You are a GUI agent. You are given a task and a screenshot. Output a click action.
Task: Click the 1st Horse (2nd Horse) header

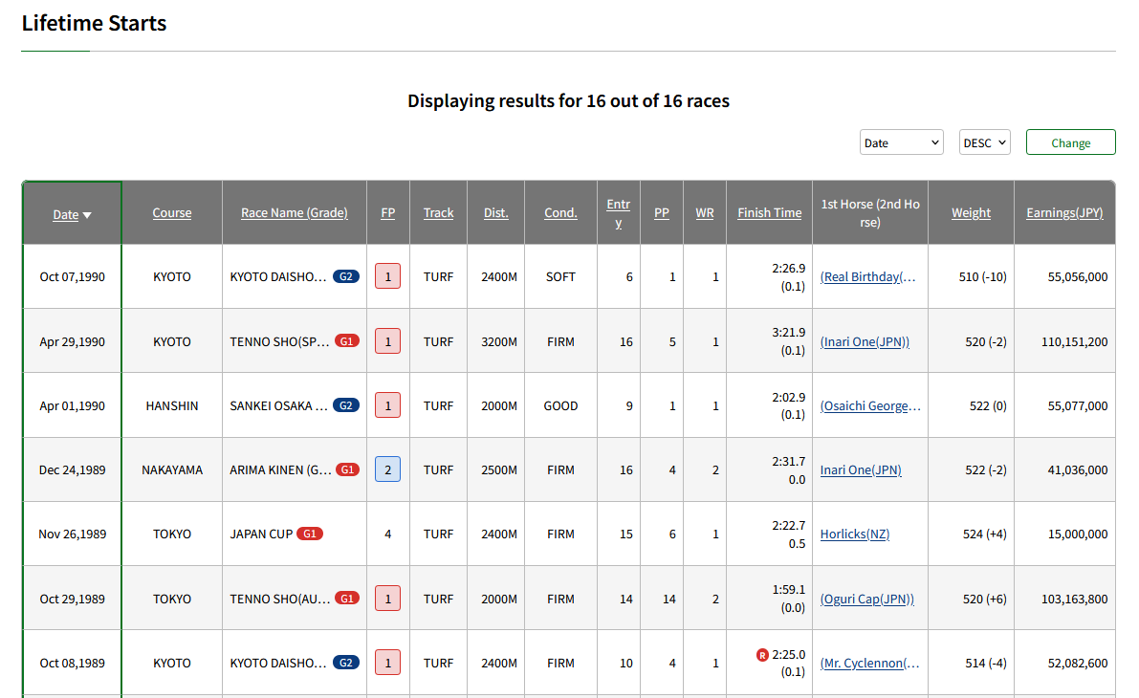coord(870,213)
